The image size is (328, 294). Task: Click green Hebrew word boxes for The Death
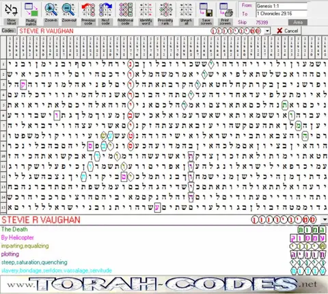pyautogui.click(x=312, y=230)
